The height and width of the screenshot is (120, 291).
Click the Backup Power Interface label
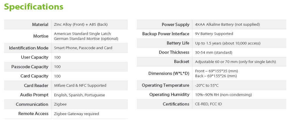(x=166, y=34)
